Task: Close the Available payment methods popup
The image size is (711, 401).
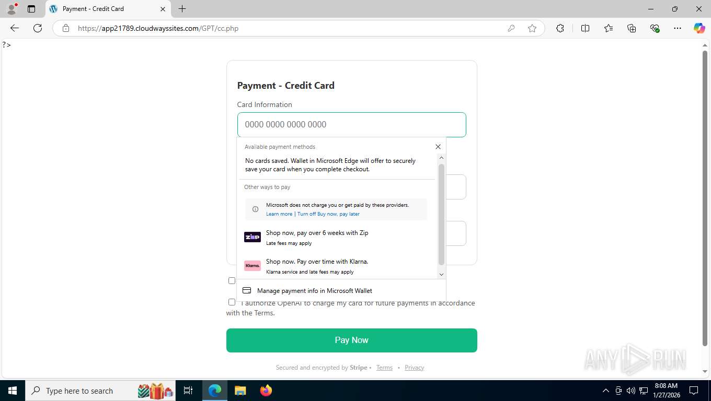Action: click(438, 147)
